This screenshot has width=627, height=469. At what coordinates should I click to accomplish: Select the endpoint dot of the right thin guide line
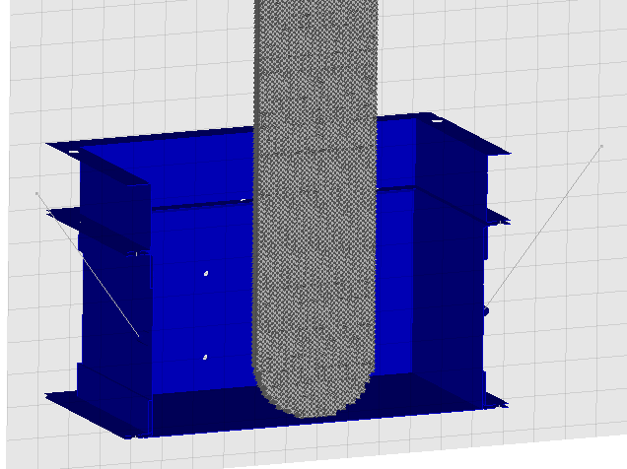click(x=601, y=147)
